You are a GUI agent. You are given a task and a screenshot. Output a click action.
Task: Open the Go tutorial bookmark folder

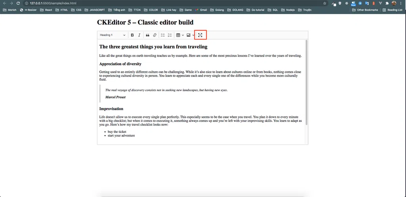click(x=256, y=10)
